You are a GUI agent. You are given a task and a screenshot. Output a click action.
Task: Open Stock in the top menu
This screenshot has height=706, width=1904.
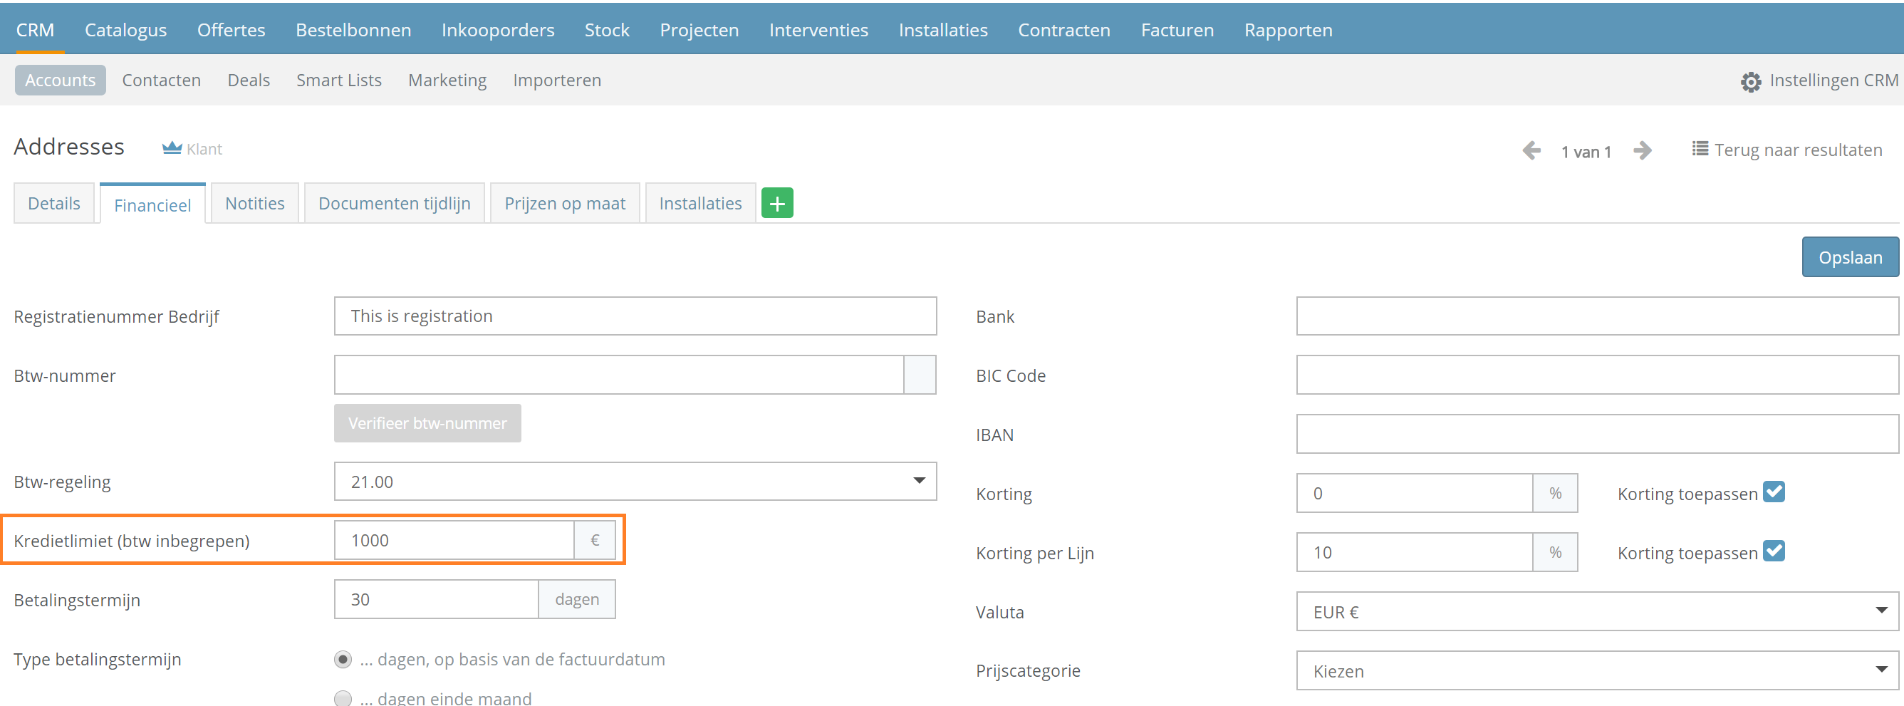[607, 31]
